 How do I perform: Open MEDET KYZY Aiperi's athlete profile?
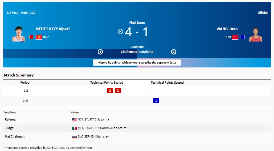52,29
